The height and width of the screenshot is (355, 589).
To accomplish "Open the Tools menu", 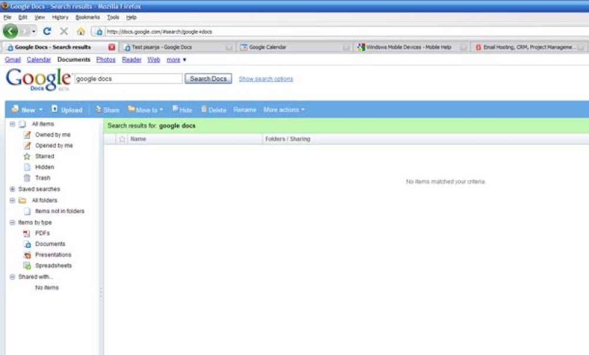I will click(112, 17).
